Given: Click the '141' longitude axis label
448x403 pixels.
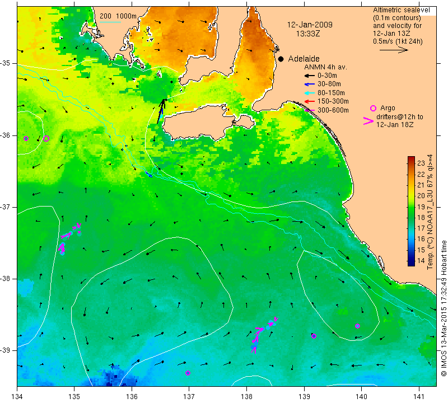Looking at the screenshot, I should (x=419, y=397).
